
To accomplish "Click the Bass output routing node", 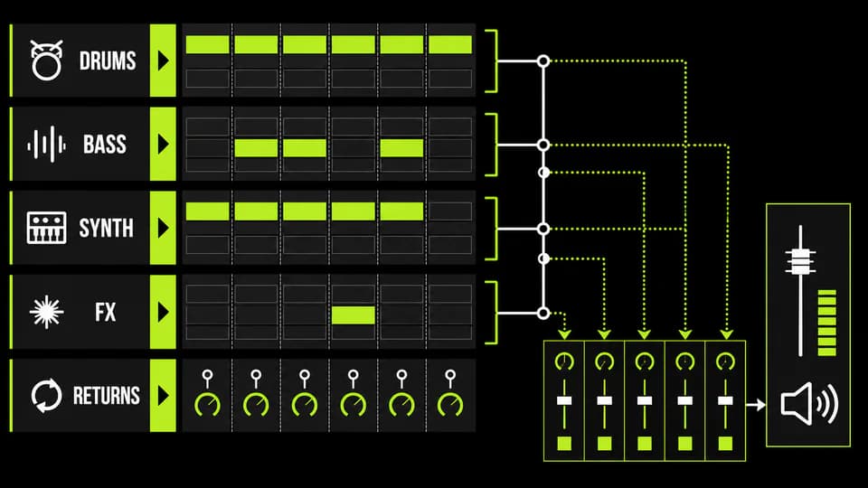I will 543,145.
